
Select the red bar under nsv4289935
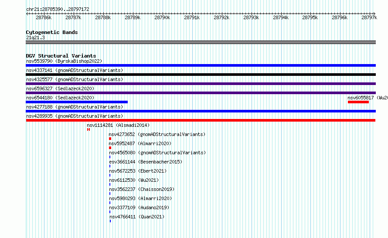click(x=201, y=120)
